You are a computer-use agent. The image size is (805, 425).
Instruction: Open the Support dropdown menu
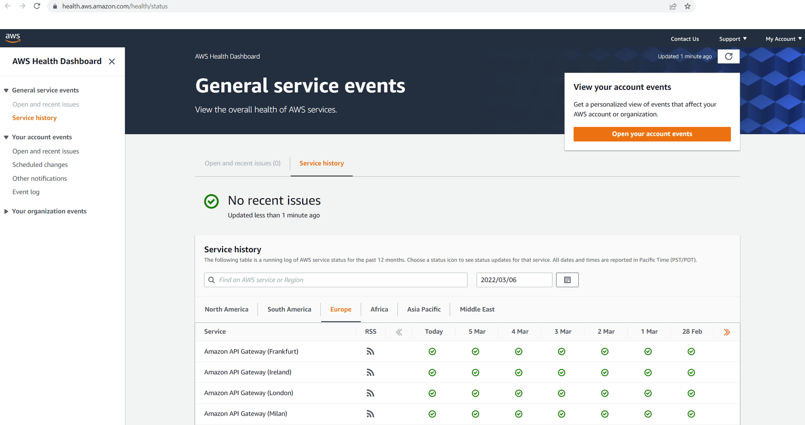tap(733, 39)
